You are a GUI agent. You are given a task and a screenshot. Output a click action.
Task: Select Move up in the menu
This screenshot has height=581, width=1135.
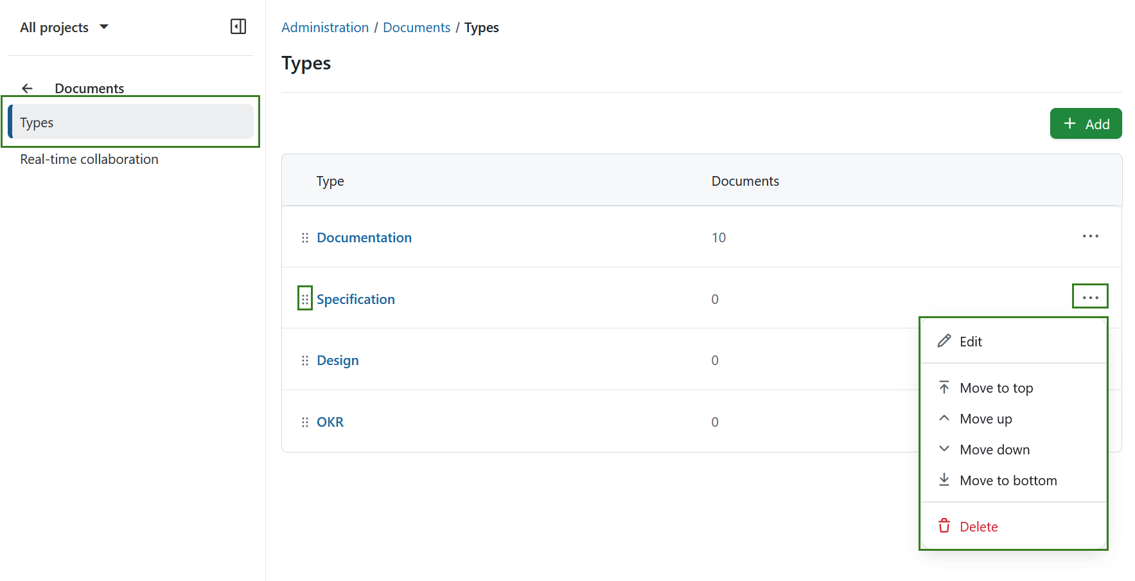[x=987, y=418]
